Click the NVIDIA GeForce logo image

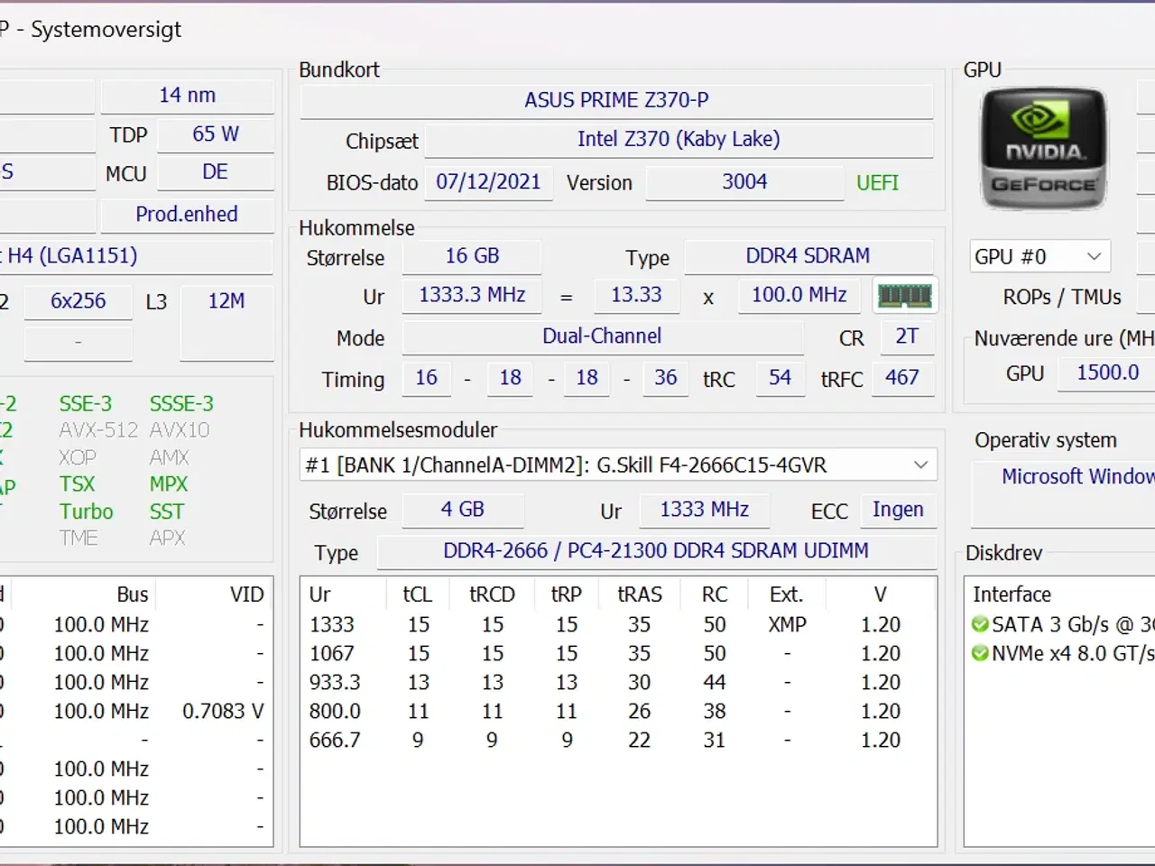click(1043, 148)
